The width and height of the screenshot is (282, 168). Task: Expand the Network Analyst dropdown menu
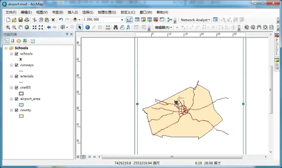coord(195,20)
